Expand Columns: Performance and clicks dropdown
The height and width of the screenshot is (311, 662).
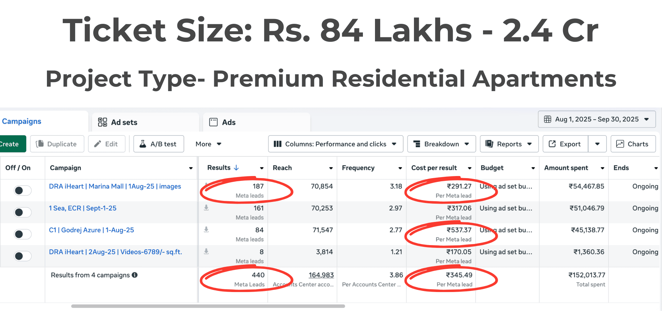pyautogui.click(x=335, y=144)
